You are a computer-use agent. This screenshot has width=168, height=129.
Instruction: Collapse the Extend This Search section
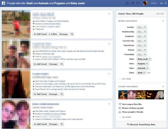[x=163, y=87]
